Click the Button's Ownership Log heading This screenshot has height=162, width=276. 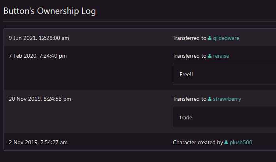[49, 11]
